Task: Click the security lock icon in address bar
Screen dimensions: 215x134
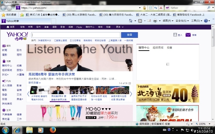Action: (144, 8)
